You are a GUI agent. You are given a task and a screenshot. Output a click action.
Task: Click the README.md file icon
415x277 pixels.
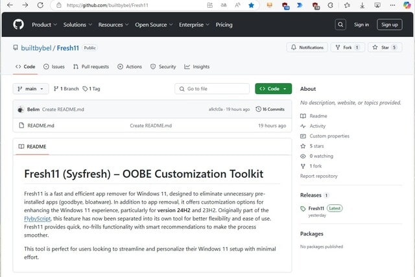21,125
